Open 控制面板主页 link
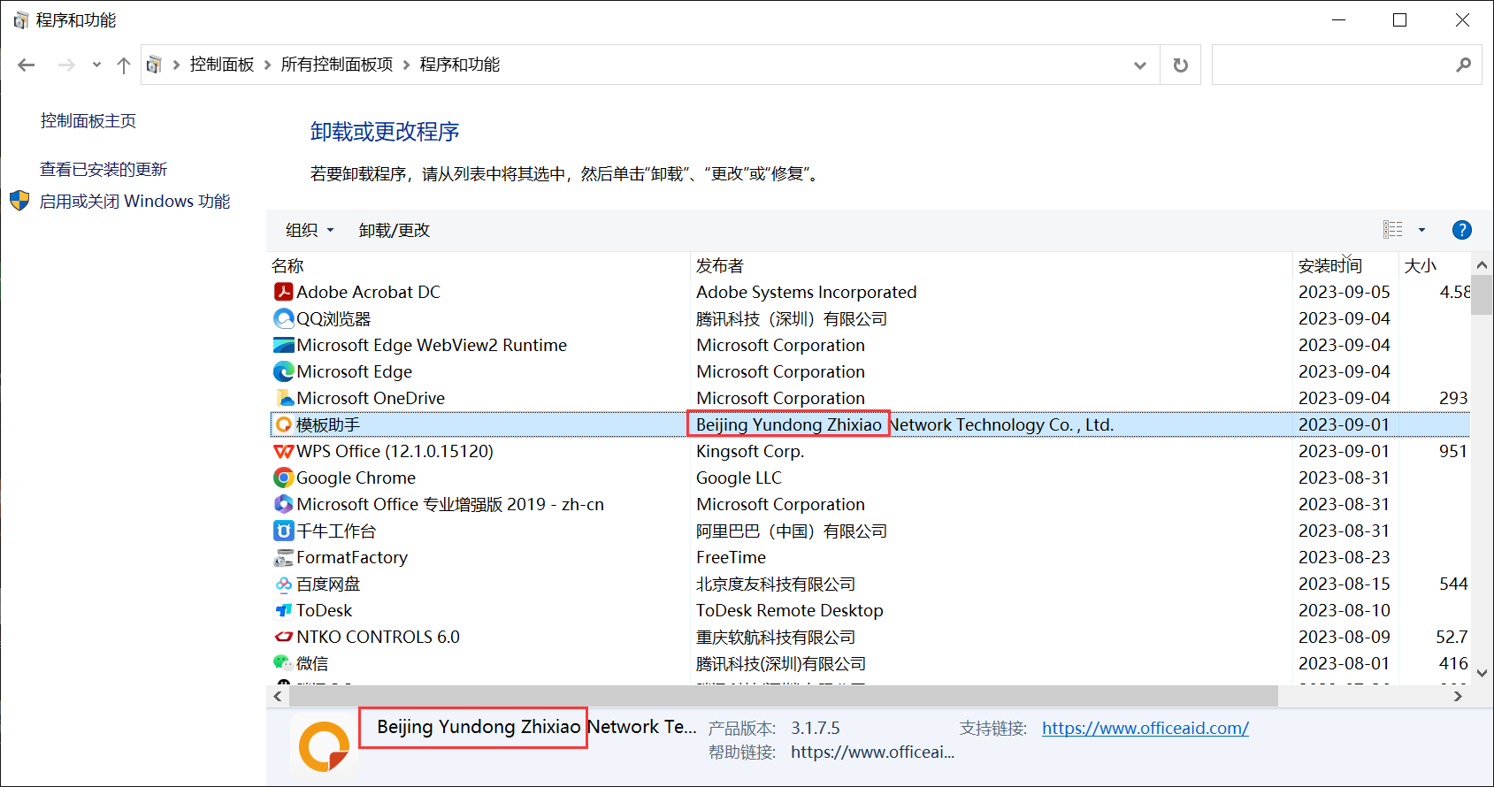Image resolution: width=1494 pixels, height=787 pixels. pos(88,121)
